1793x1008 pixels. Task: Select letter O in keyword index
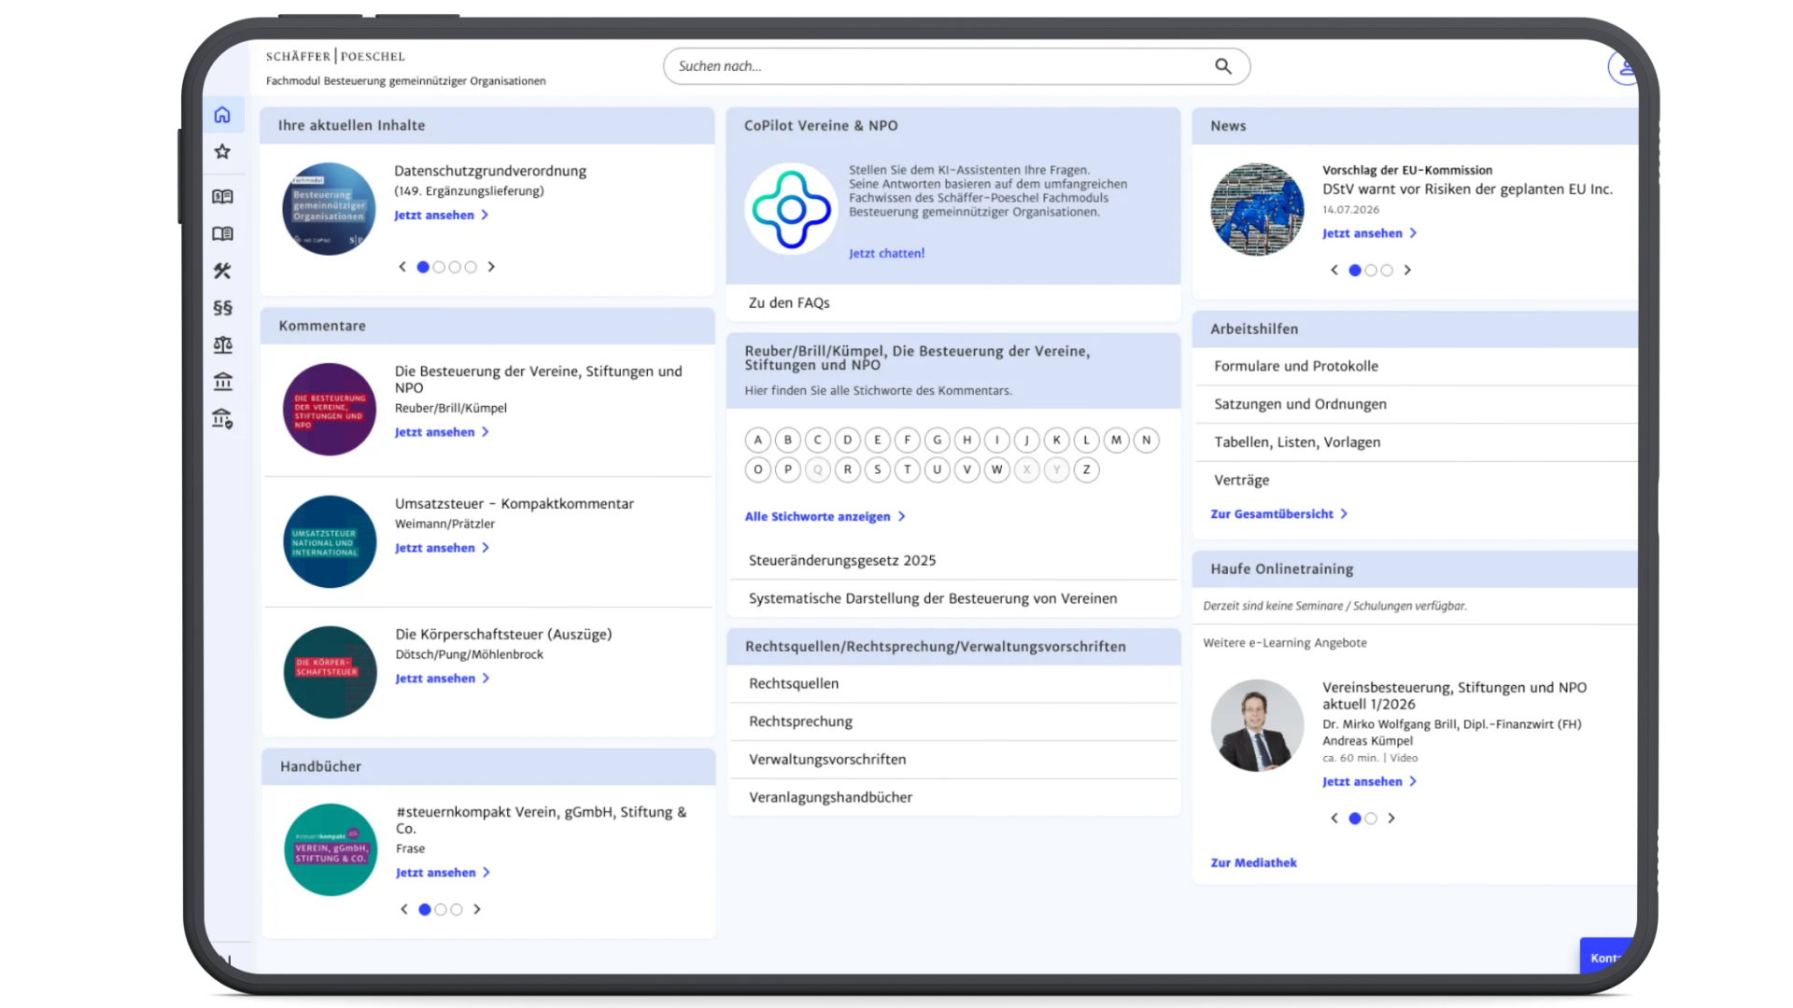click(x=758, y=470)
